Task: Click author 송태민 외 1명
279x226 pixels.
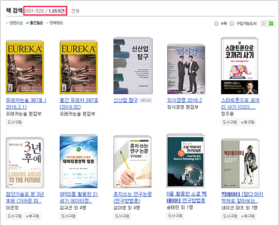Action: pos(180,208)
